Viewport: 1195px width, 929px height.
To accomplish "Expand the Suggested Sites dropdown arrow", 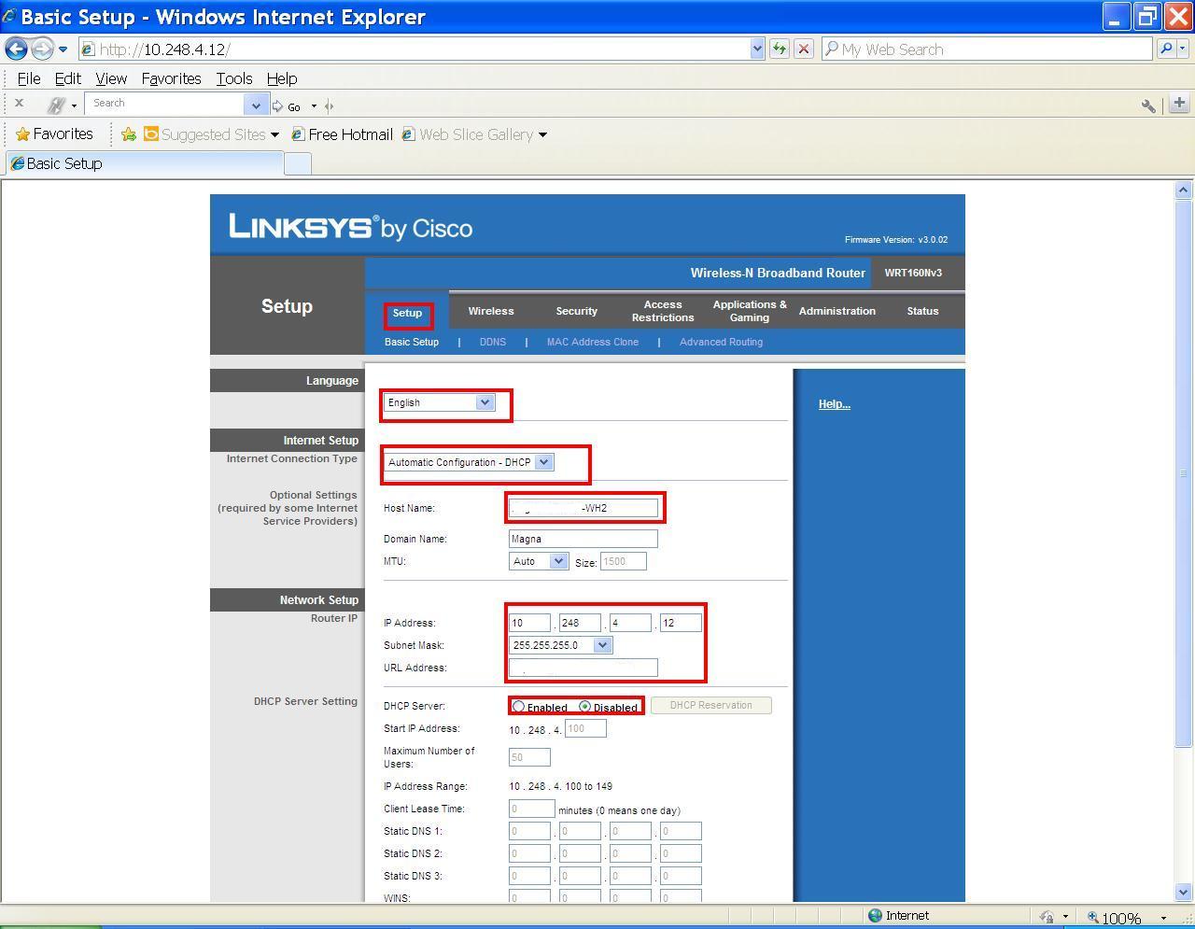I will pos(274,135).
